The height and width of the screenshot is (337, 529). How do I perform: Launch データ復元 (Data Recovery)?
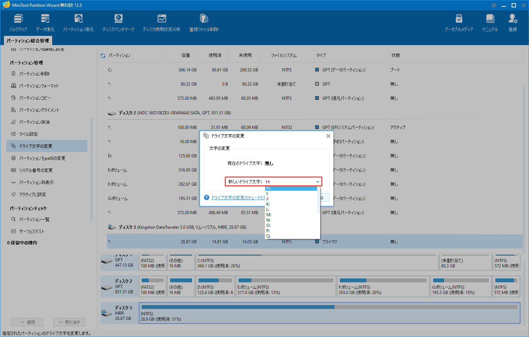pyautogui.click(x=45, y=22)
